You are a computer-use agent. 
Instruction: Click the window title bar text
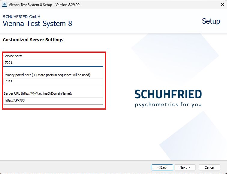tap(44, 4)
